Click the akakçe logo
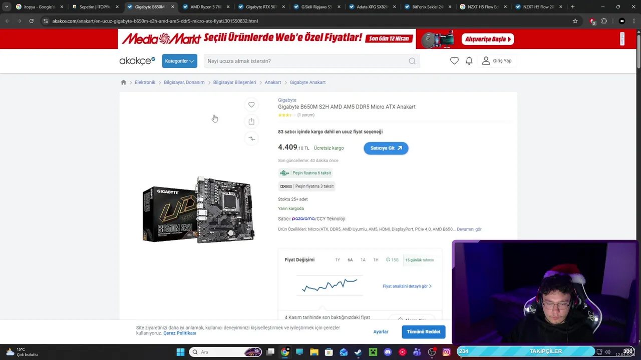Image resolution: width=641 pixels, height=360 pixels. click(137, 60)
